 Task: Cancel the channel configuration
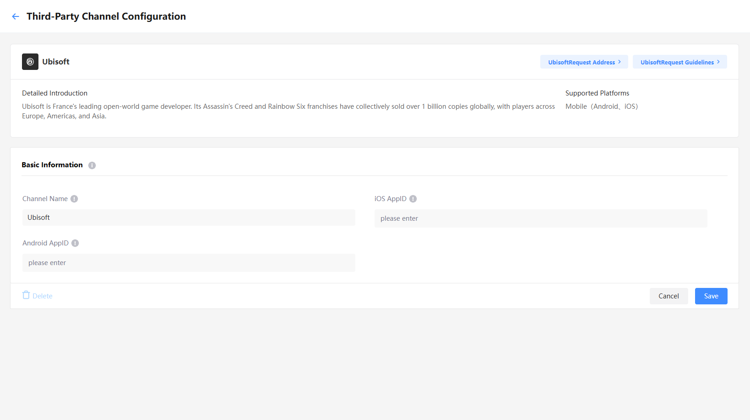668,296
